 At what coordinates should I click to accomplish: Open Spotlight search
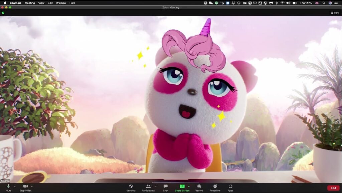(x=324, y=3)
